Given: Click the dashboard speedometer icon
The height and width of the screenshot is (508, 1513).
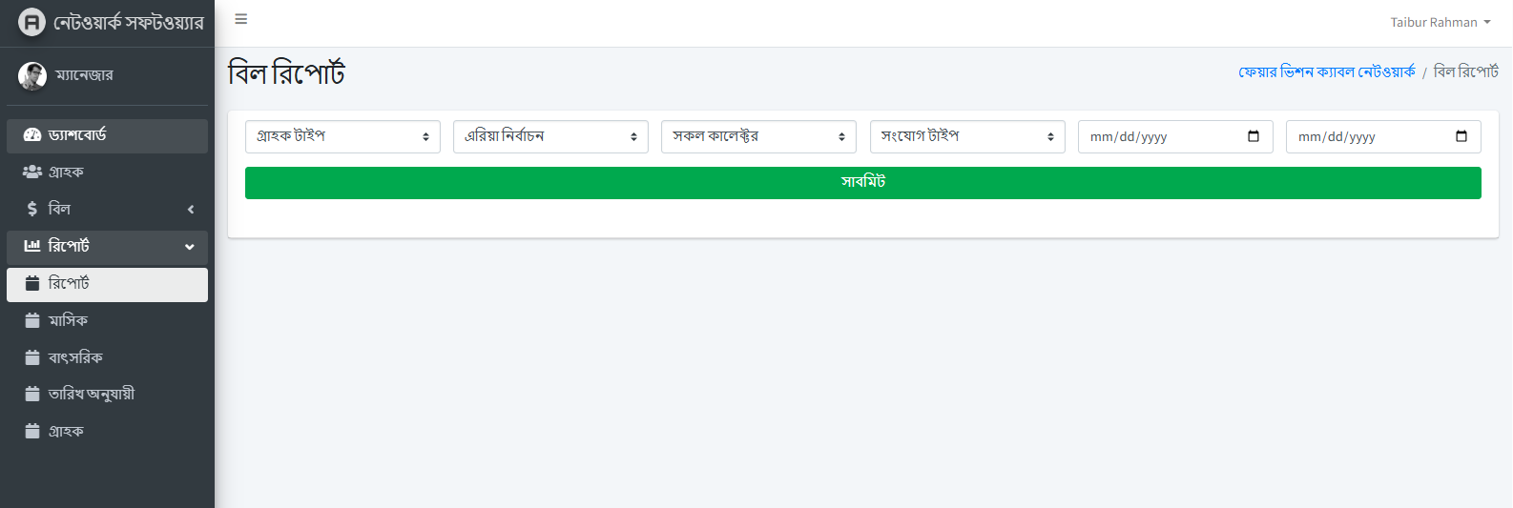Looking at the screenshot, I should coord(32,135).
